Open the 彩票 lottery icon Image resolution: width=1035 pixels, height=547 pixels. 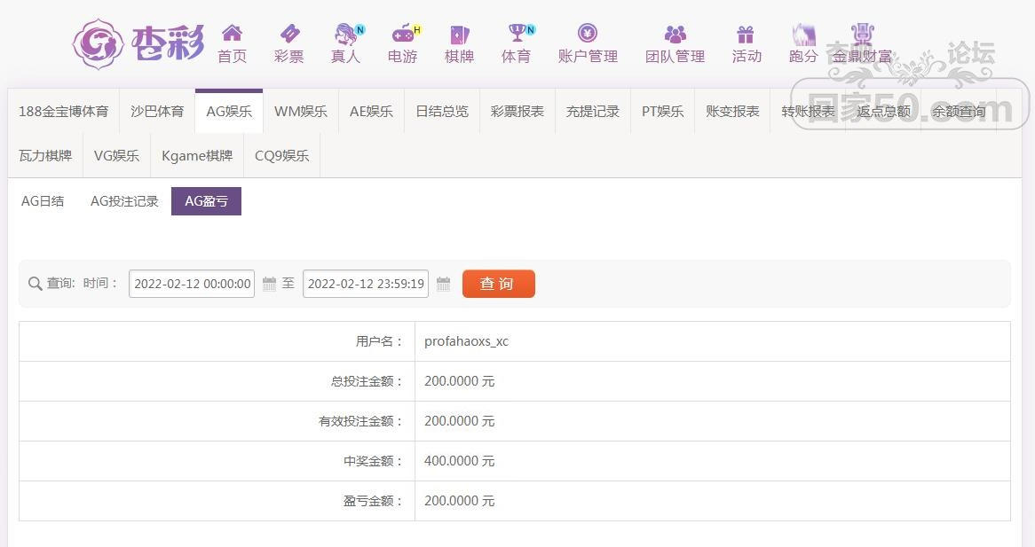(289, 33)
